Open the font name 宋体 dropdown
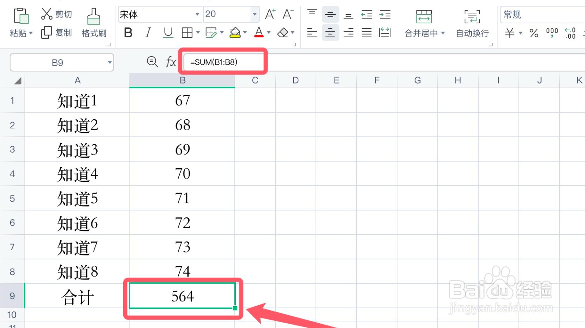The image size is (585, 328). tap(197, 14)
